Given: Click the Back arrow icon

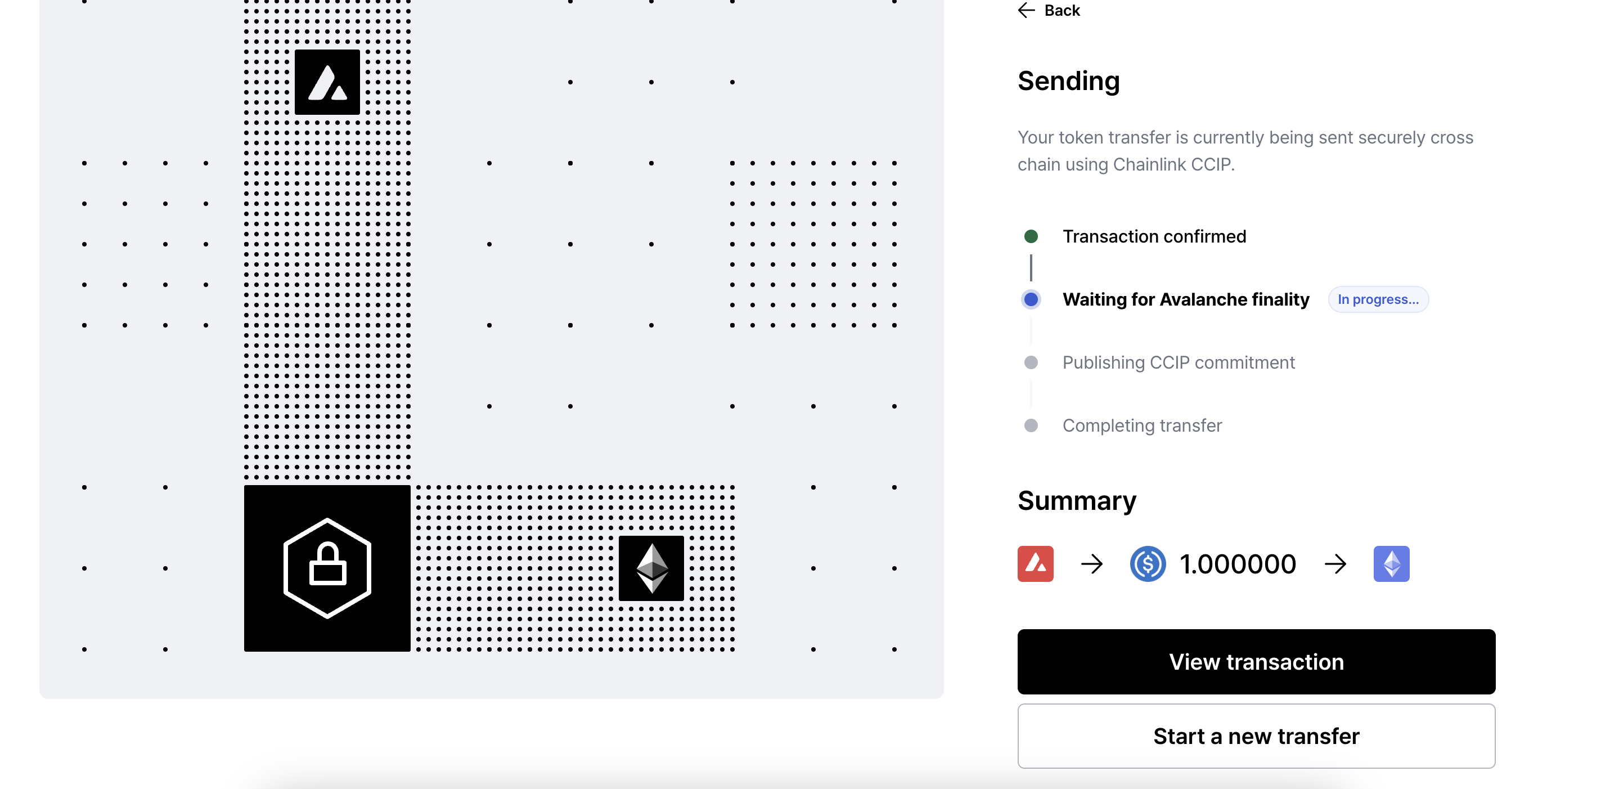Looking at the screenshot, I should tap(1026, 11).
